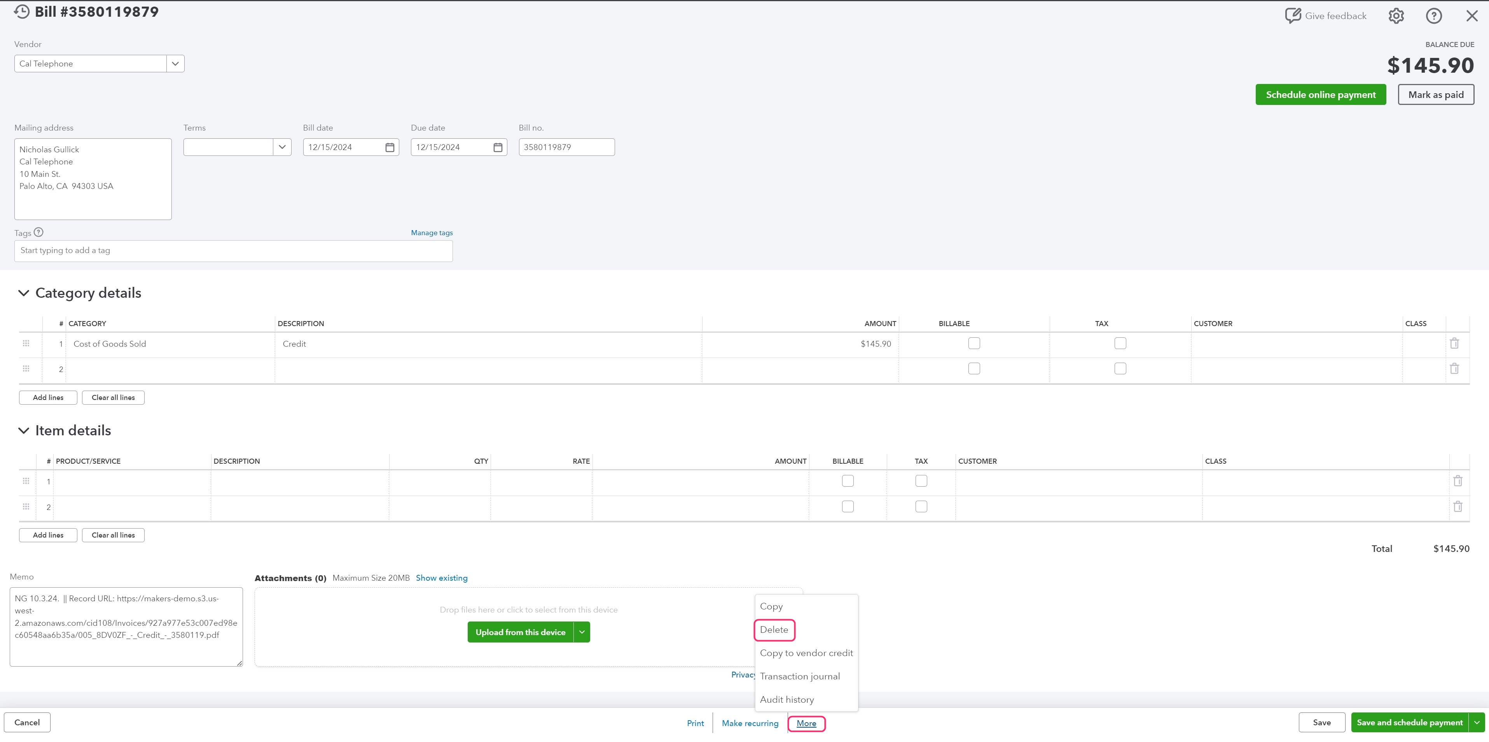Click into the Tags input field
1489x742 pixels.
tap(234, 251)
